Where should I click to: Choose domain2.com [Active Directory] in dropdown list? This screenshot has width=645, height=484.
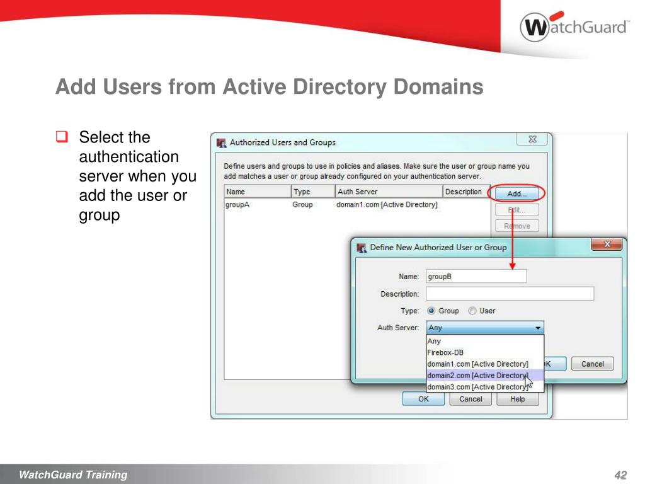[x=485, y=376]
